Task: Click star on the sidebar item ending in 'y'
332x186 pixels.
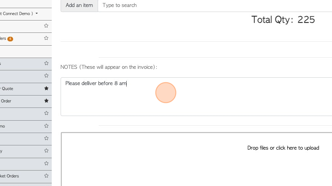Action: coord(46,150)
